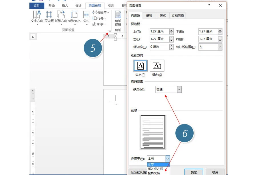Image resolution: width=257 pixels, height=175 pixels.
Task: Open the 纸张方向 orientation ribbon icon
Action: pyautogui.click(x=61, y=18)
